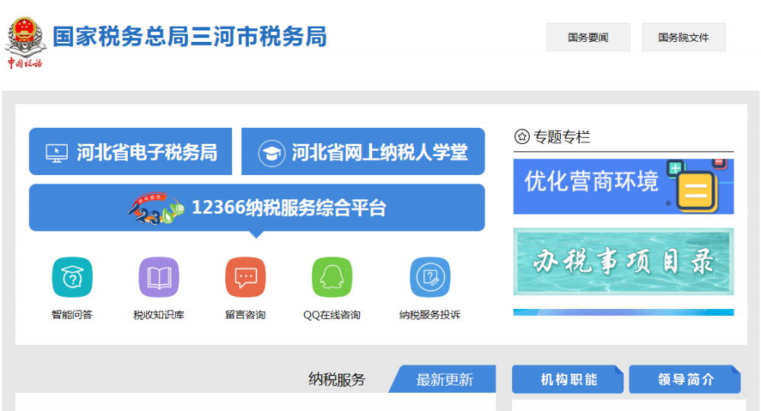Open the 税收知识库 book icon
This screenshot has width=761, height=411.
tap(158, 278)
